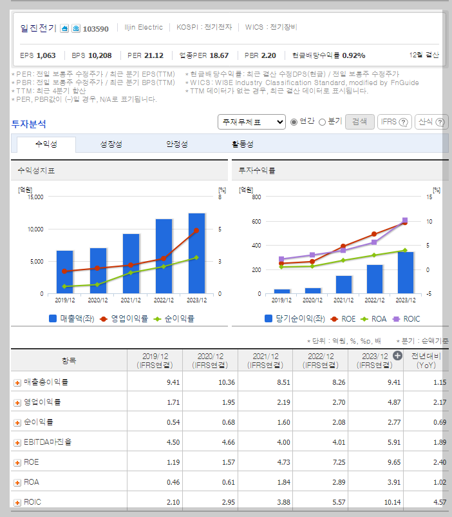Click the 항목 column header
452x517 pixels.
[x=69, y=360]
